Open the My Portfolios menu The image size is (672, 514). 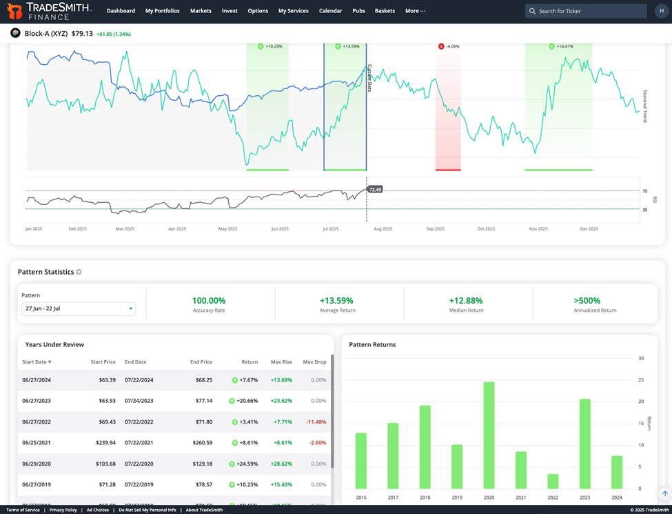click(162, 11)
